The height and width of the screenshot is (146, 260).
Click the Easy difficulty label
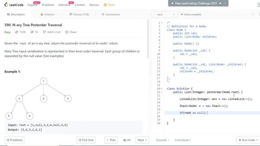[7, 32]
